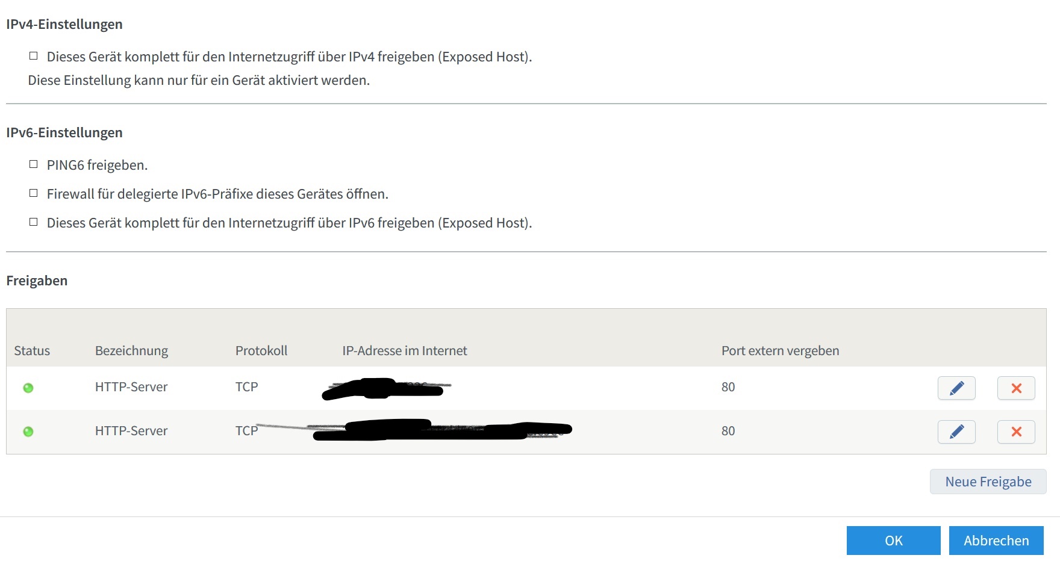Enable IPv6 Exposed Host checkbox
Viewport: 1060px width, 561px height.
34,222
